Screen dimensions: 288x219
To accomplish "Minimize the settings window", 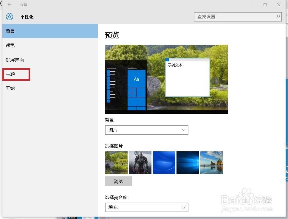I will 251,5.
